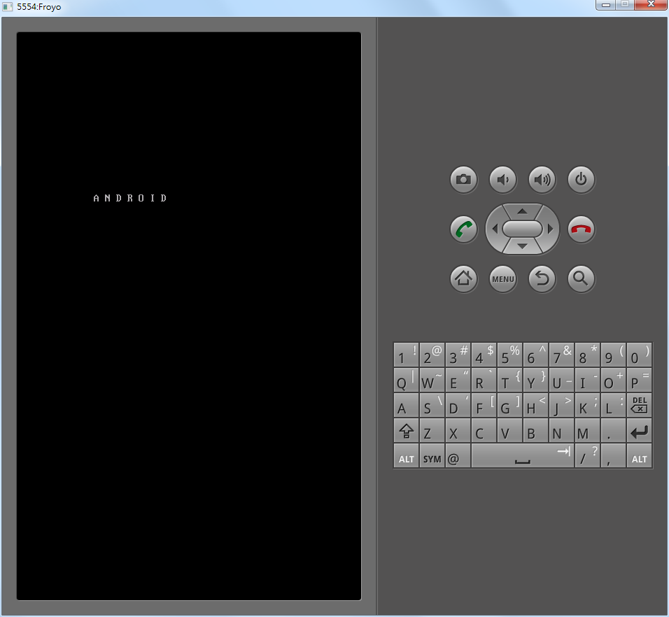Tap the right ALT key
This screenshot has height=617, width=669.
click(639, 456)
